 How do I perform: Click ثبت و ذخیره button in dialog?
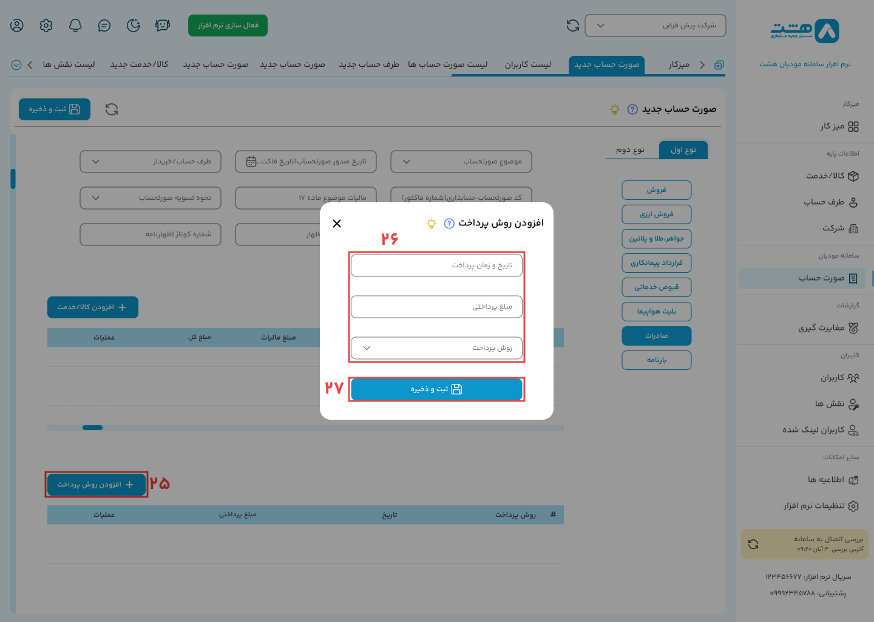tap(436, 389)
